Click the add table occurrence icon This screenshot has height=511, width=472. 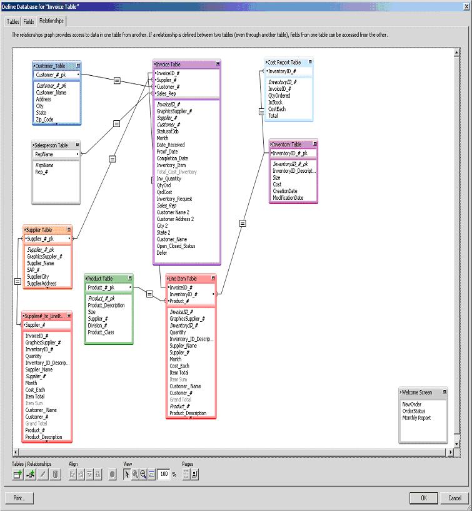point(18,475)
